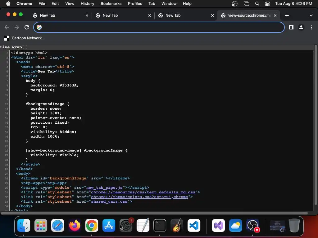Image resolution: width=318 pixels, height=238 pixels.
Task: Open the side panel icon
Action: pyautogui.click(x=291, y=27)
